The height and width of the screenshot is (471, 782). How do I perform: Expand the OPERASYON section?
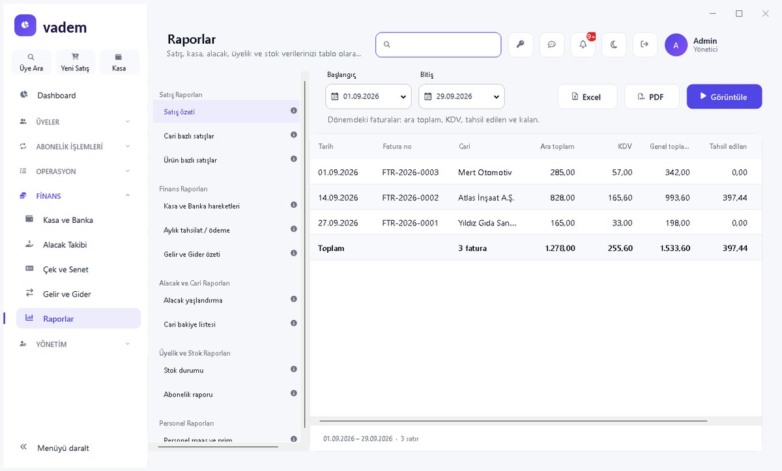pyautogui.click(x=75, y=171)
